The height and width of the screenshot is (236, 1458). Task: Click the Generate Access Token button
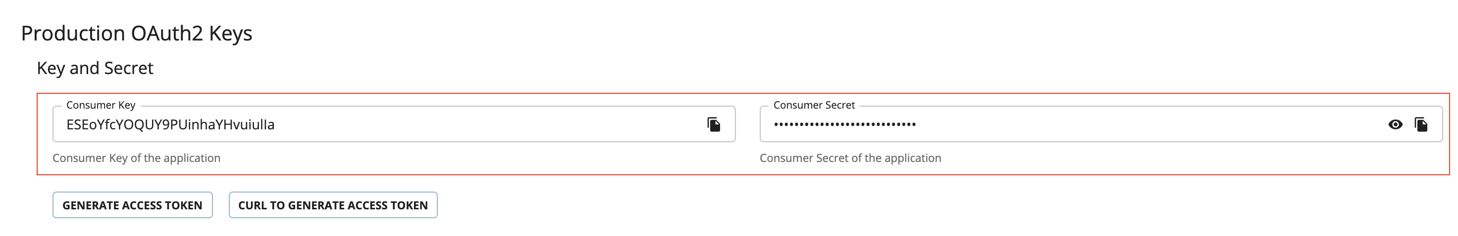(132, 205)
